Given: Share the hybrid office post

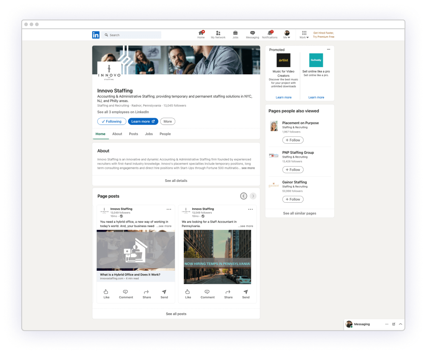Looking at the screenshot, I should [146, 294].
